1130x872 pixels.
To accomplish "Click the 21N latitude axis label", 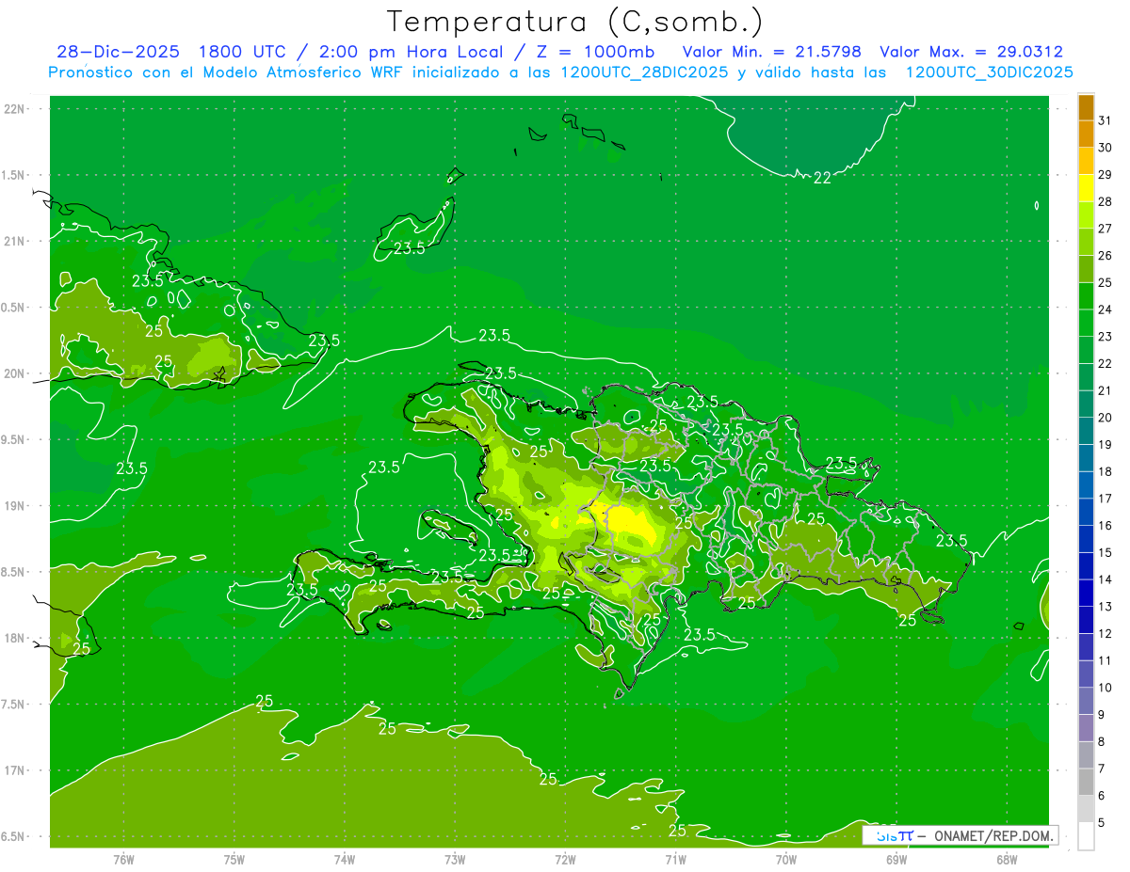I will pos(14,241).
